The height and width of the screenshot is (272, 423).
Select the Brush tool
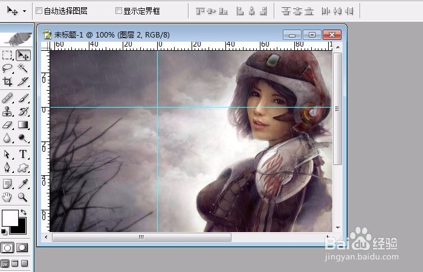click(23, 98)
